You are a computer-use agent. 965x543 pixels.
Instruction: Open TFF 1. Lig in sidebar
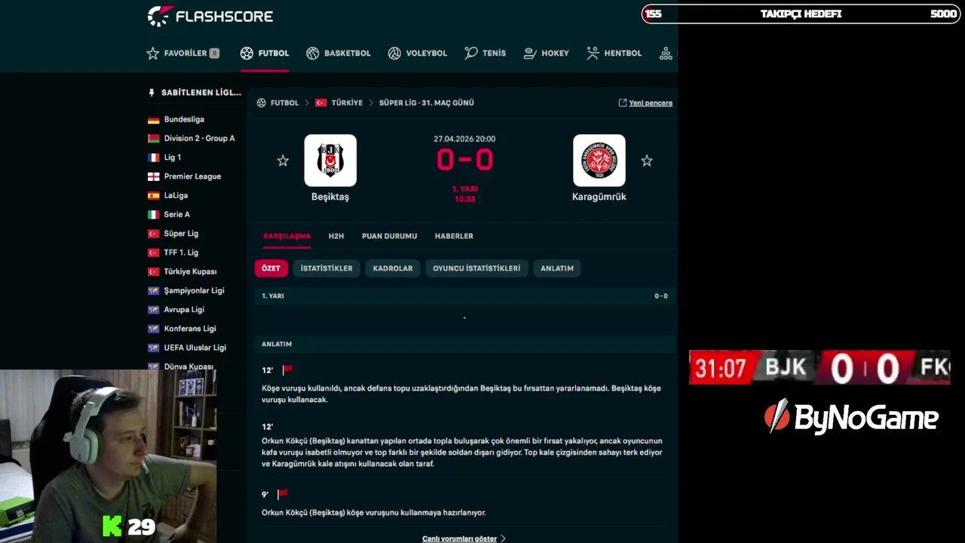(181, 252)
